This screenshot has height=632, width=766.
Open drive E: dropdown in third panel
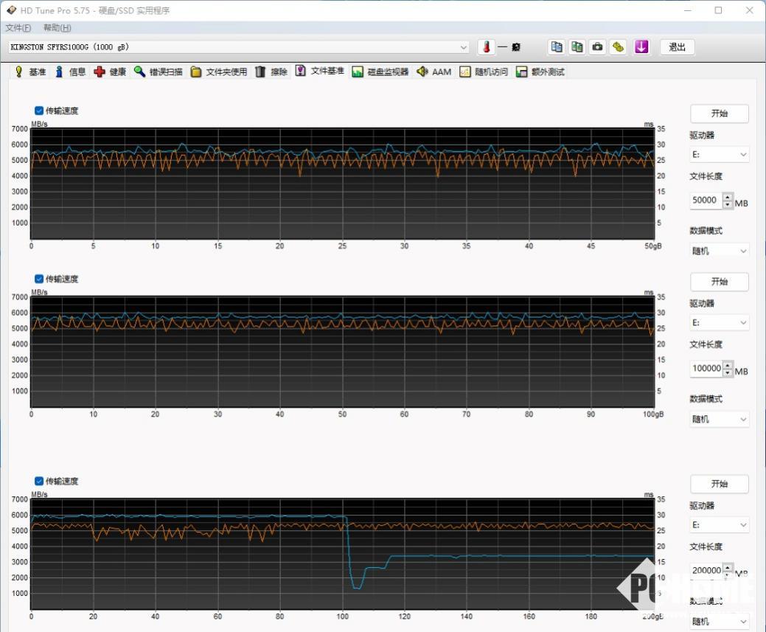(719, 525)
